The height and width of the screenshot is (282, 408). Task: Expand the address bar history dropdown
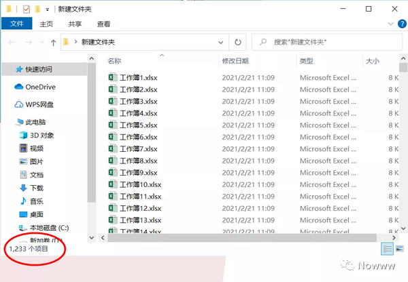pos(220,42)
